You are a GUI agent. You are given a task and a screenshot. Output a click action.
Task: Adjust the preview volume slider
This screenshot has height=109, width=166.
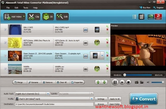pos(157,82)
